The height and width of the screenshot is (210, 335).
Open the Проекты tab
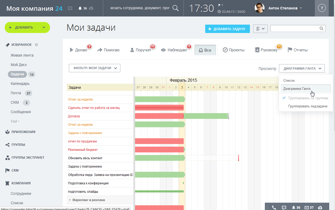pos(233,50)
